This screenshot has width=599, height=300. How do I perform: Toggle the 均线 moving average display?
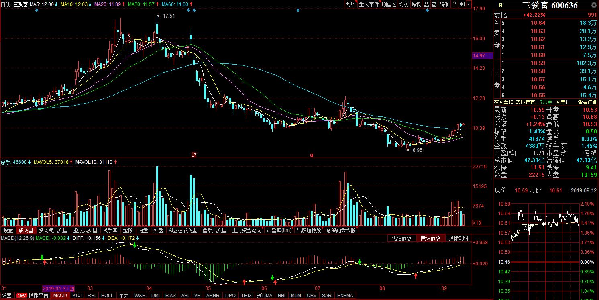tap(403, 4)
